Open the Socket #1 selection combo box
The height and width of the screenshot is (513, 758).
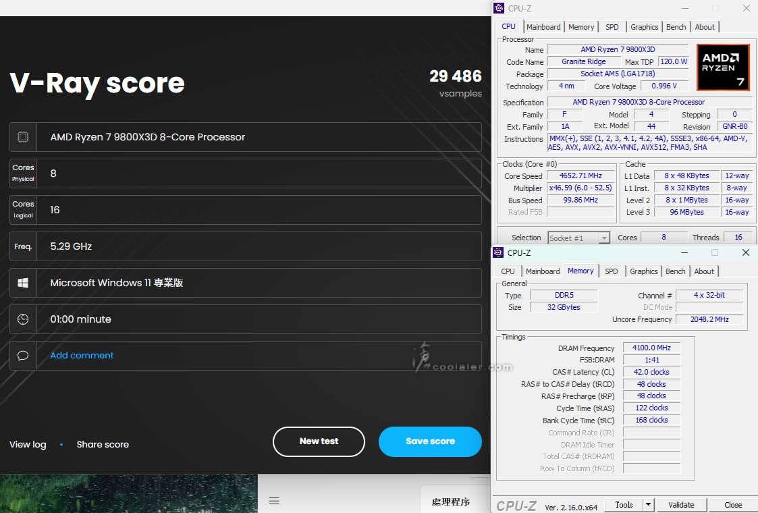pos(578,238)
